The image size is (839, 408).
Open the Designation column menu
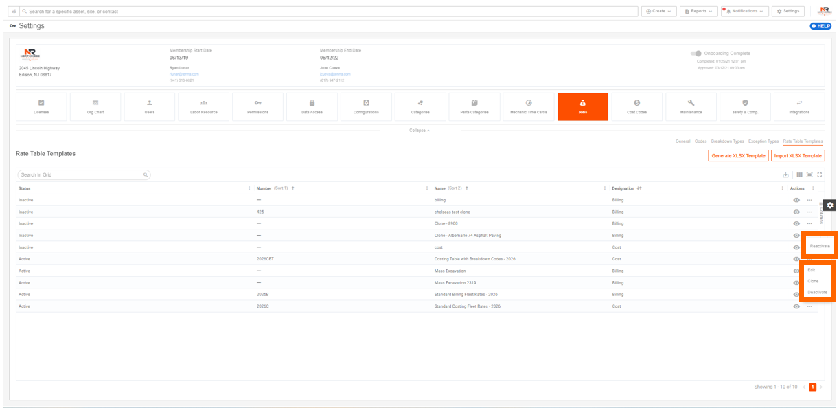click(782, 188)
